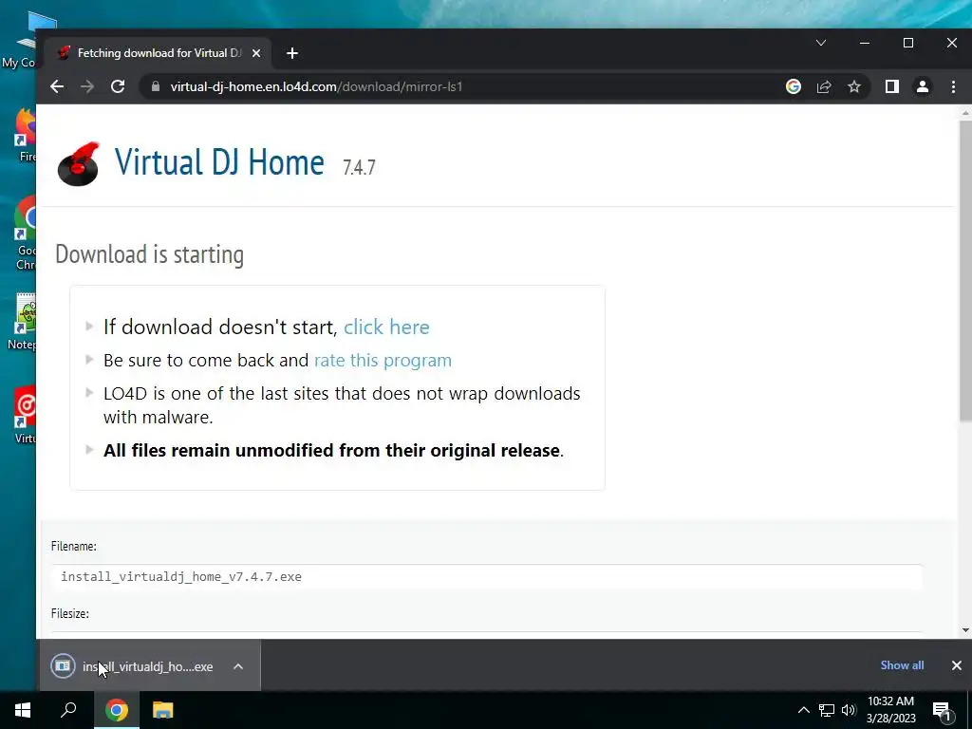972x729 pixels.
Task: Click the padlock site info icon
Action: (x=156, y=86)
